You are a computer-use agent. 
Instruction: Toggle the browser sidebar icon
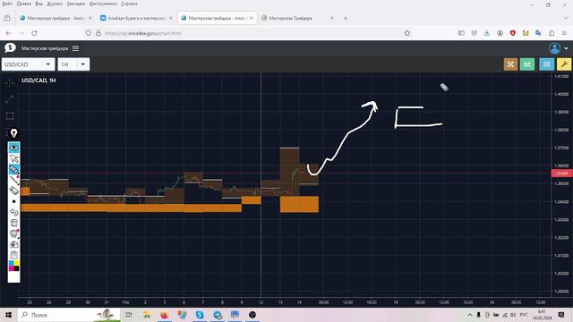[x=461, y=33]
